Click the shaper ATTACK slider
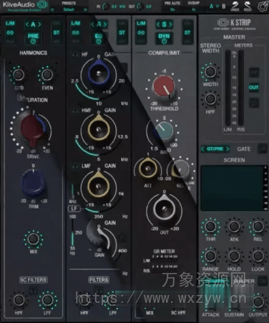Screen dimensions: 269x323 click(210, 296)
